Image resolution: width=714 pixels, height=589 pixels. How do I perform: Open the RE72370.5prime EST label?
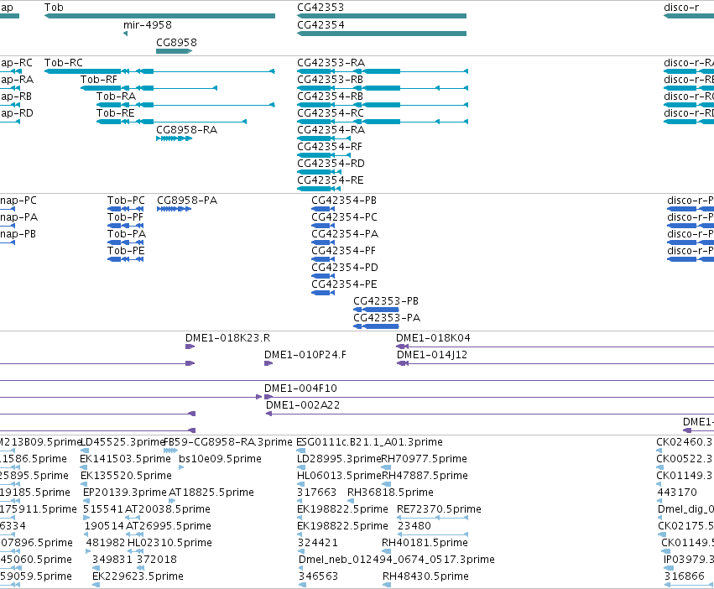[439, 510]
